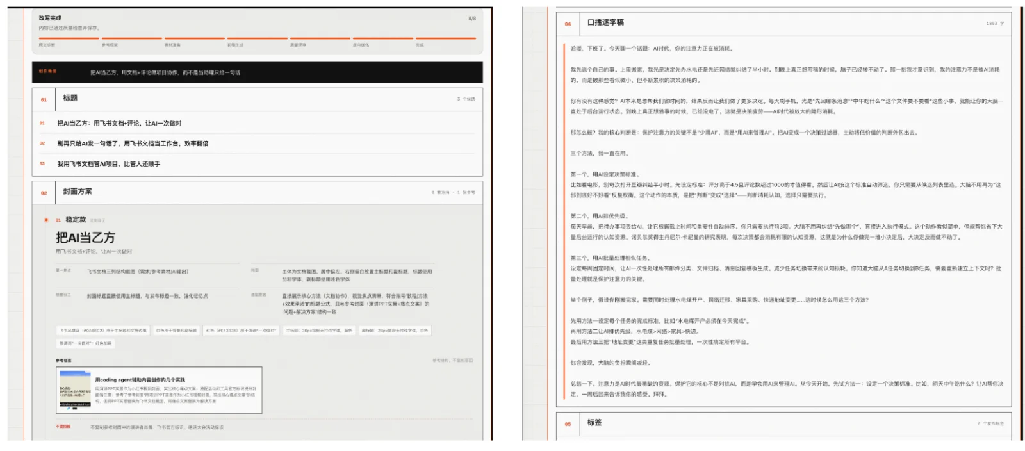Click the 稳定款 option label
The height and width of the screenshot is (451, 1025).
pyautogui.click(x=76, y=220)
